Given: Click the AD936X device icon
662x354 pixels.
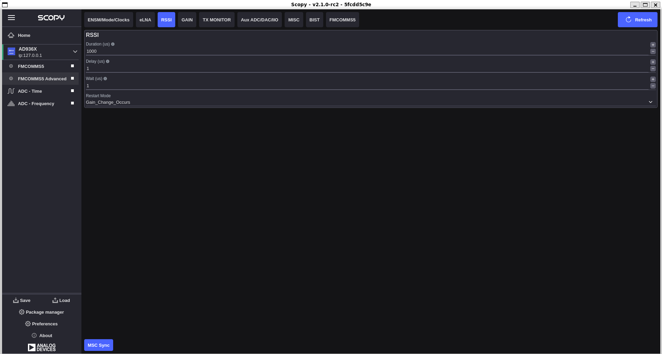Looking at the screenshot, I should coord(11,52).
